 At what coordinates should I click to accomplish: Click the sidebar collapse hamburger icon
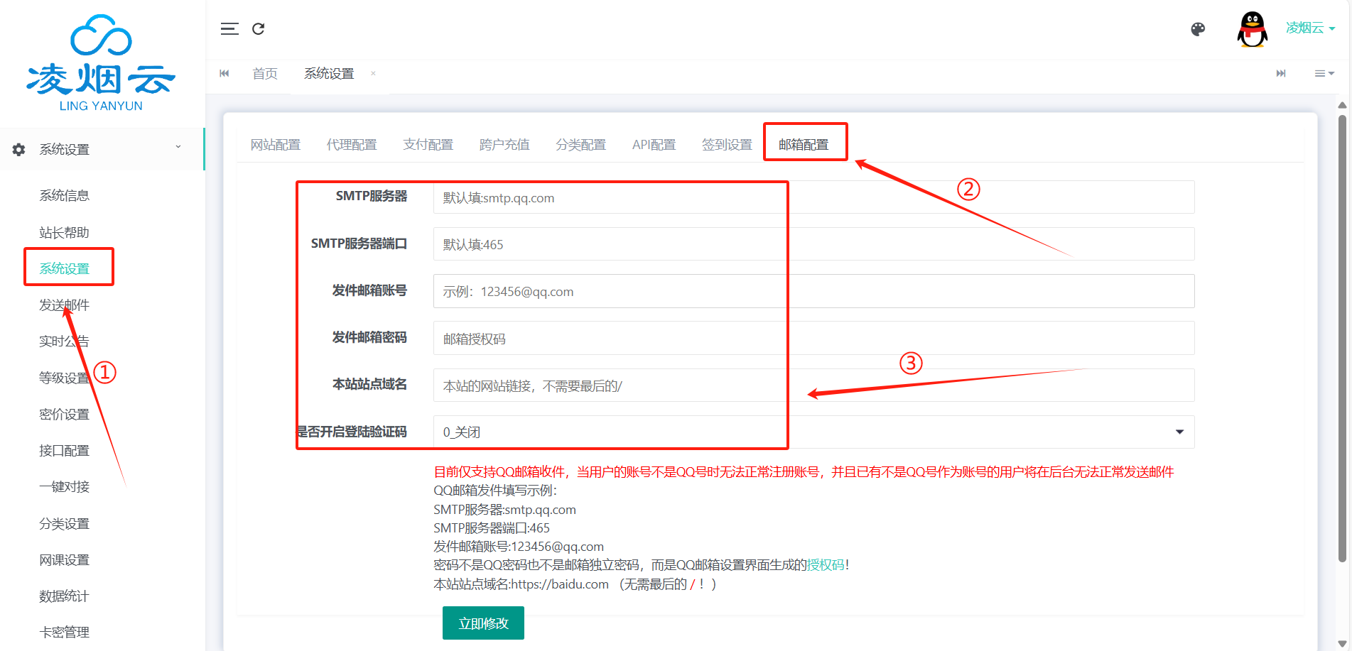(x=229, y=29)
